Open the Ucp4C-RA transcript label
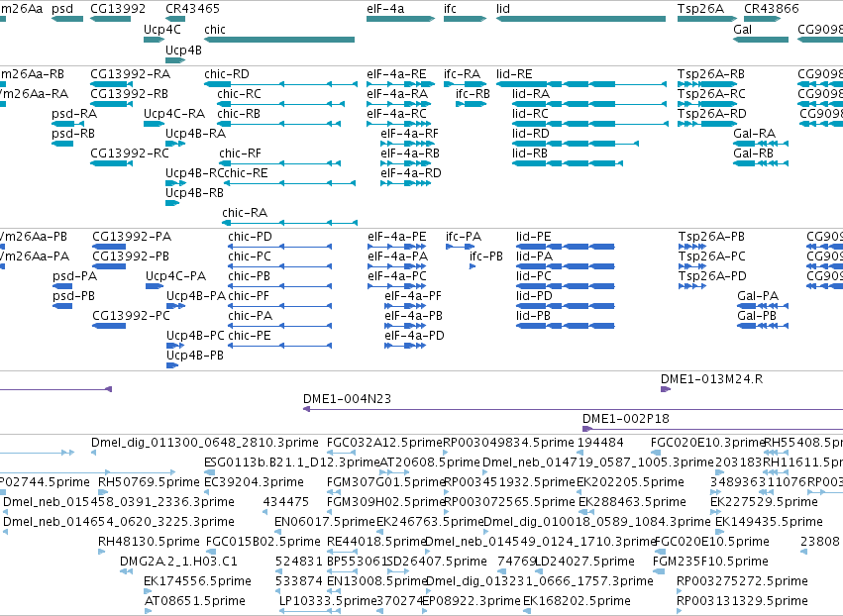 pos(174,114)
